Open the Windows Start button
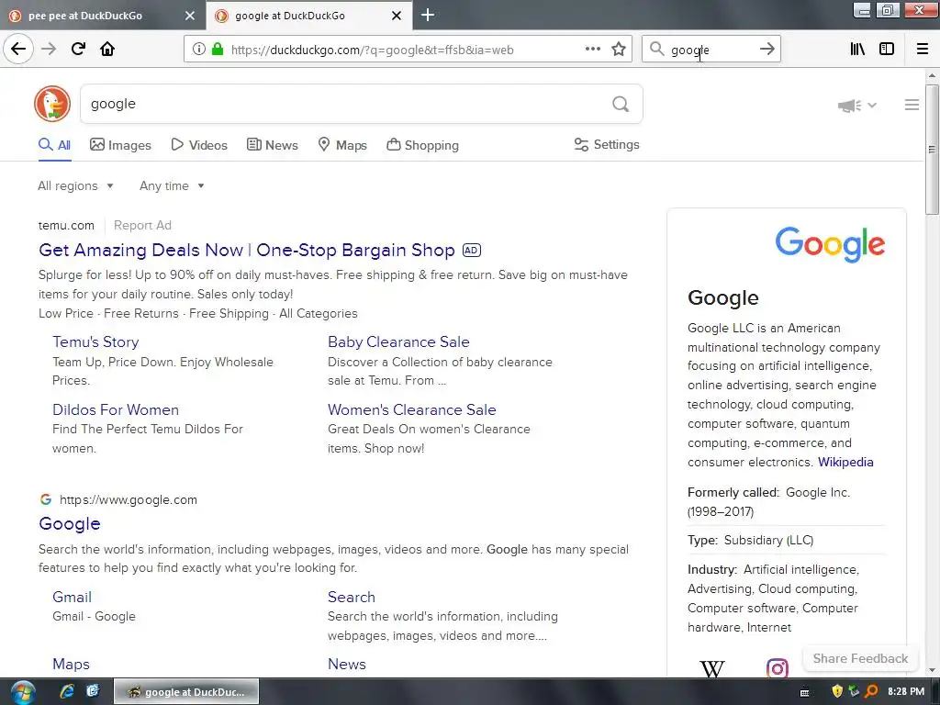 (23, 692)
